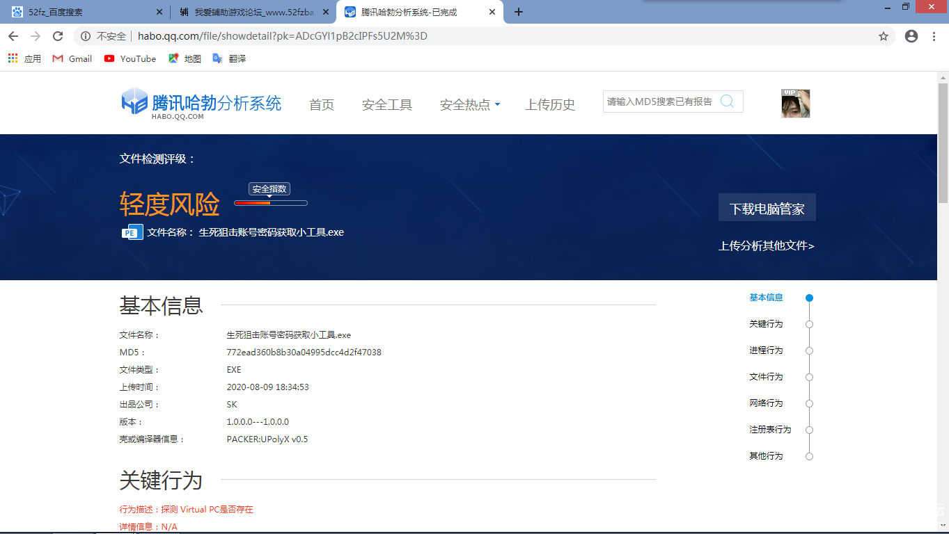Image resolution: width=949 pixels, height=534 pixels.
Task: Open 上传历史 in the navigation
Action: [x=550, y=105]
